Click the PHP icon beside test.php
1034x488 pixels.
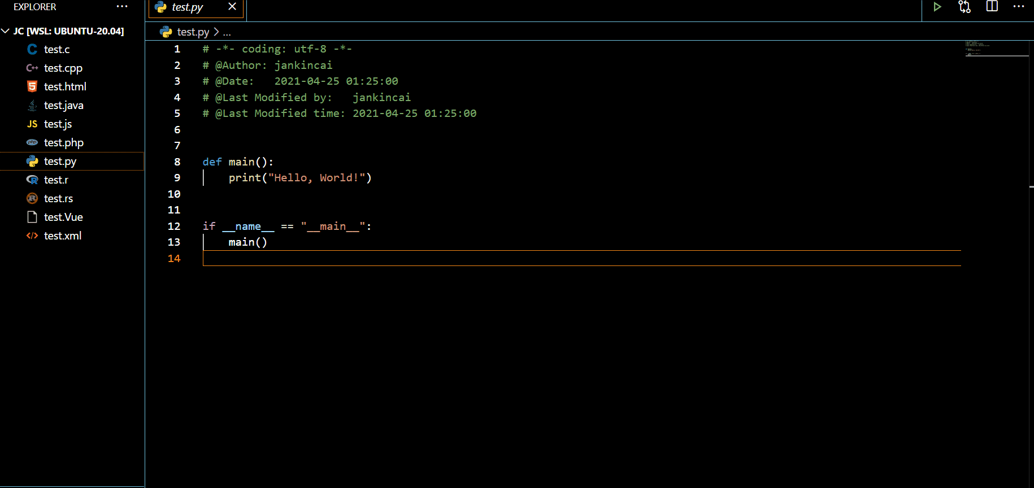pyautogui.click(x=32, y=142)
